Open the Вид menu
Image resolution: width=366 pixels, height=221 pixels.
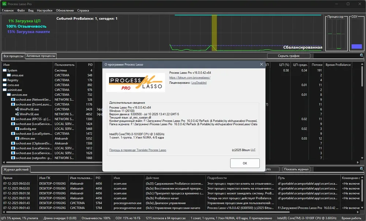pyautogui.click(x=31, y=11)
